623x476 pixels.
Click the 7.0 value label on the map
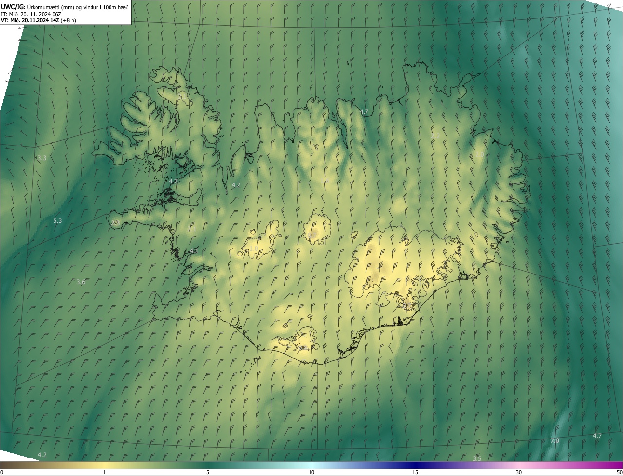click(555, 440)
